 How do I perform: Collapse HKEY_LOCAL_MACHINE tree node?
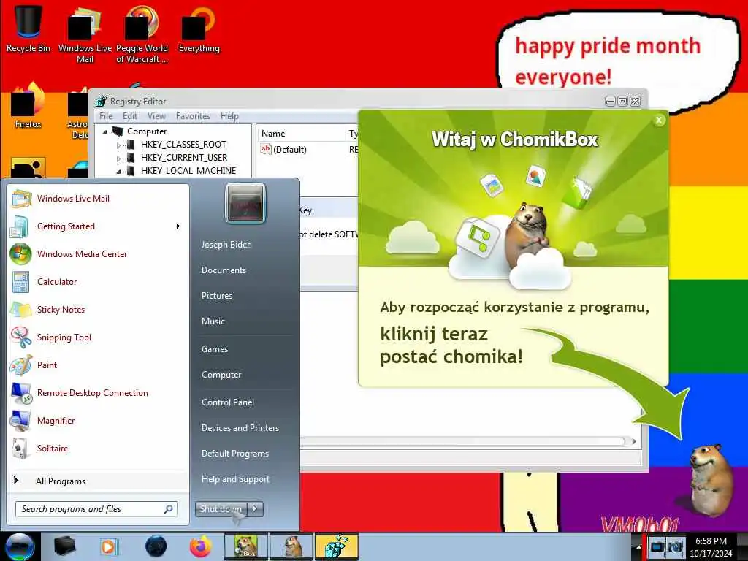pyautogui.click(x=119, y=171)
